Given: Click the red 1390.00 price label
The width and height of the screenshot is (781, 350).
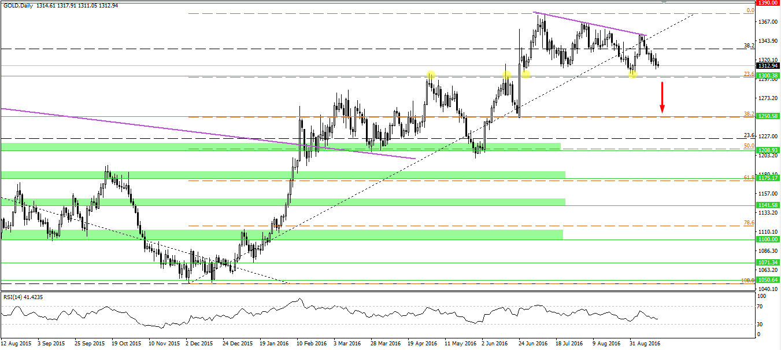Looking at the screenshot, I should click(767, 3).
